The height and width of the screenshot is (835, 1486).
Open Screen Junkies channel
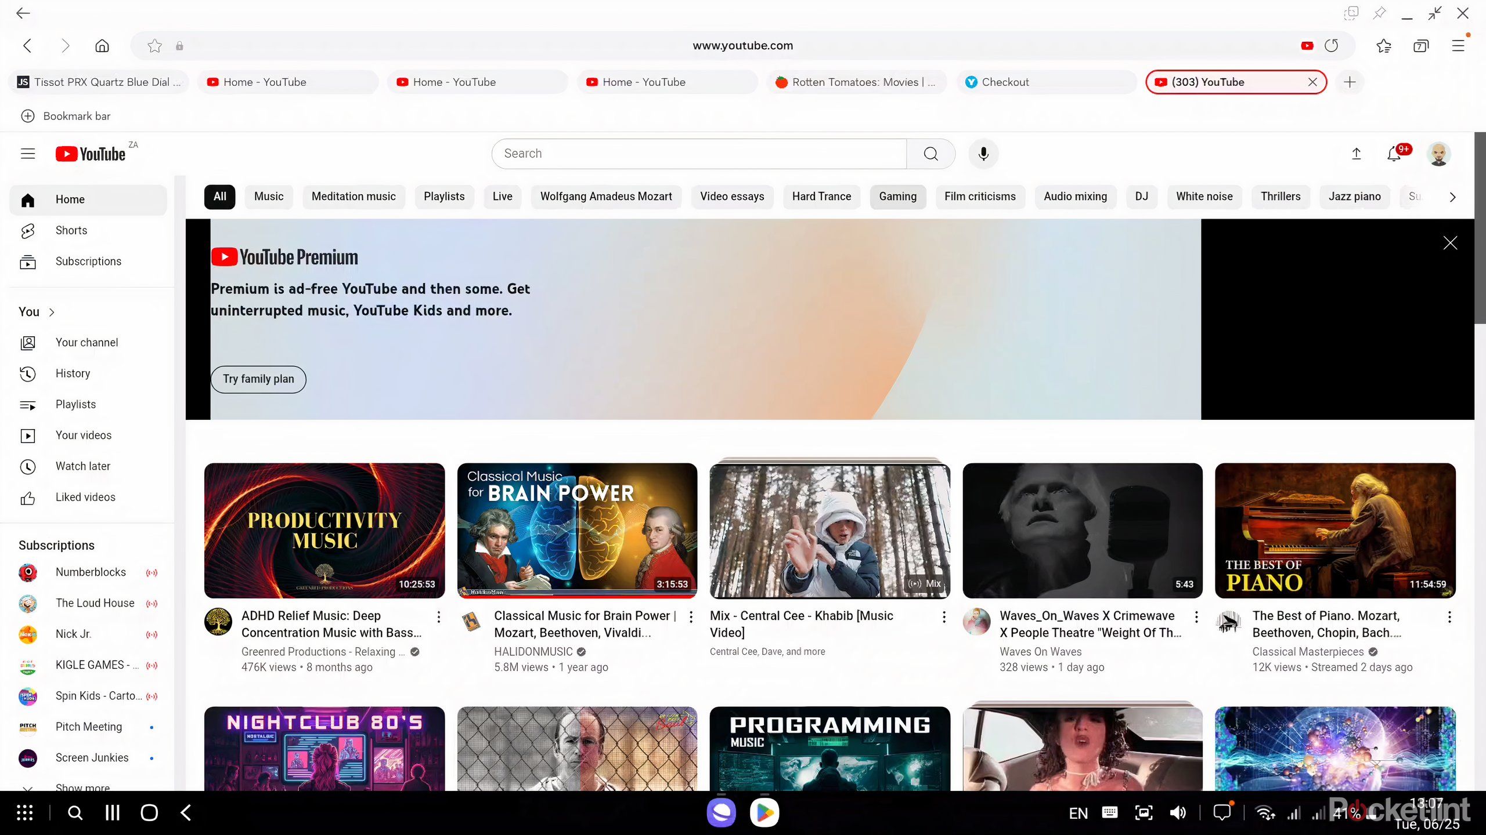88,758
